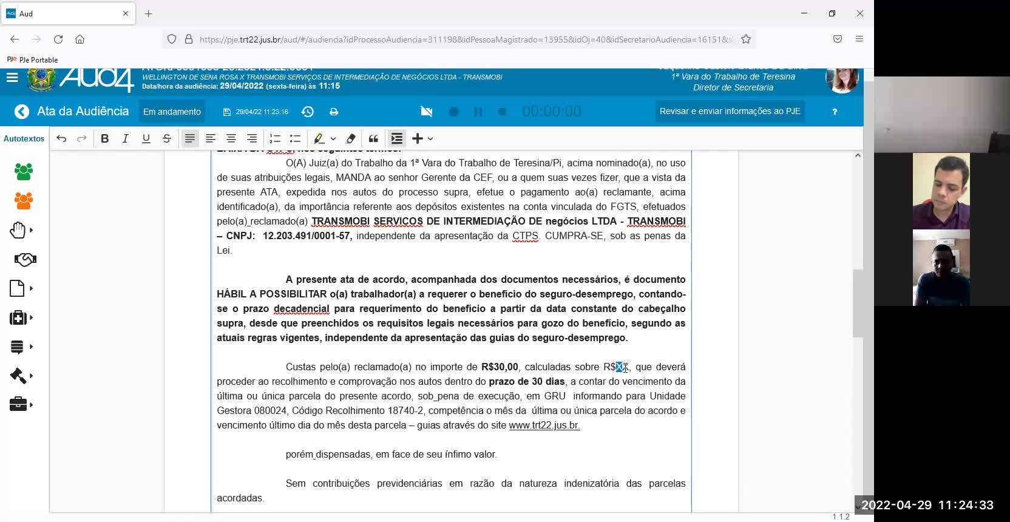Screen dimensions: 1010x522
Task: Click the Em andamento status button
Action: click(x=172, y=112)
